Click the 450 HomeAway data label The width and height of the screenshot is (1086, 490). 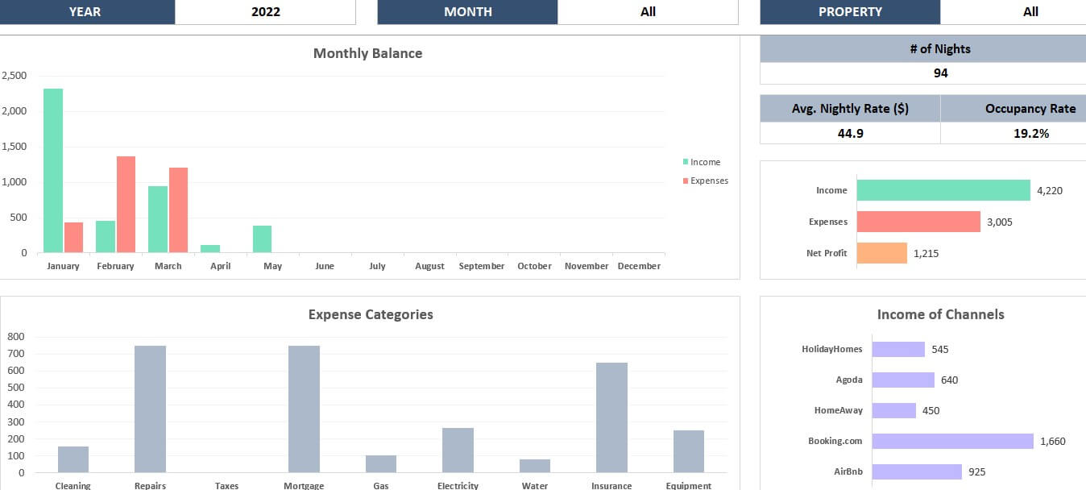[x=931, y=410]
